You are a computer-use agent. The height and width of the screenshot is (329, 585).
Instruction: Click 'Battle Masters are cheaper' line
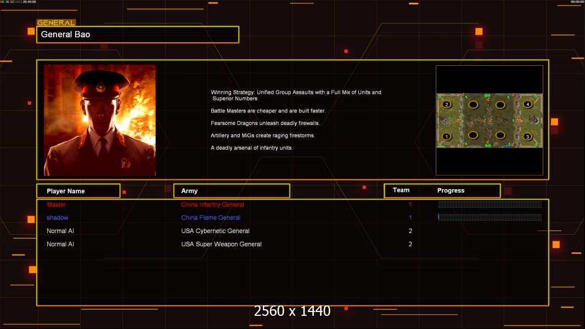point(268,111)
